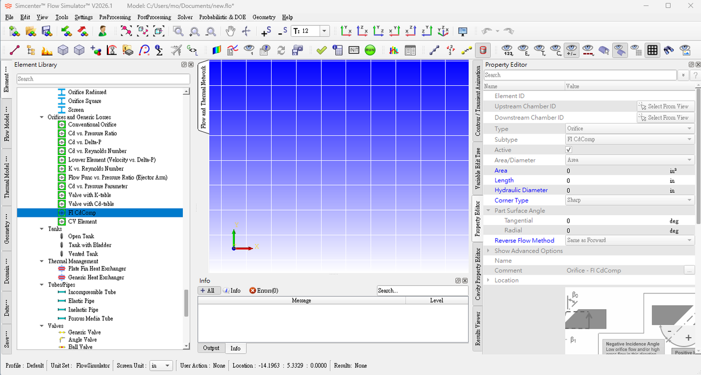Toggle the eye 123 ID visibility

pos(507,50)
